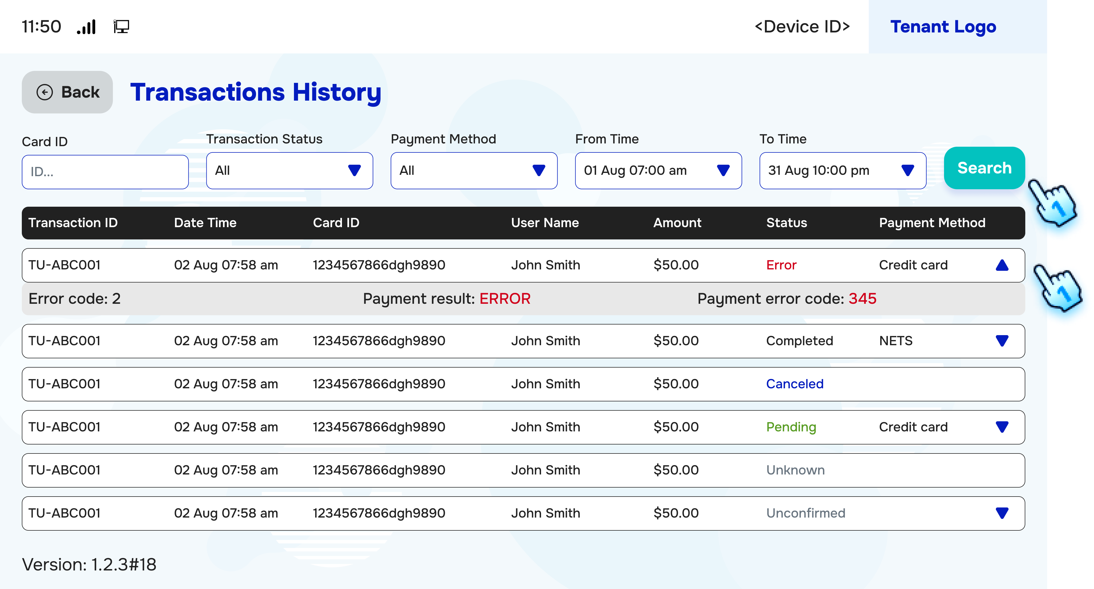This screenshot has height=589, width=1094.
Task: Select the Canceled status text
Action: pos(795,384)
